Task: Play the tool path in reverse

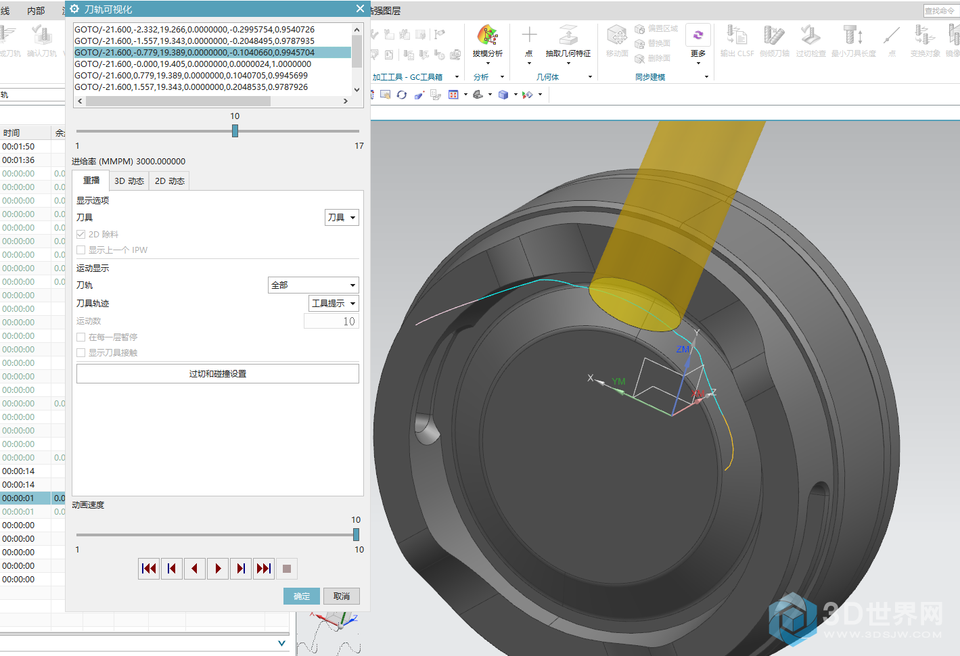Action: (195, 569)
